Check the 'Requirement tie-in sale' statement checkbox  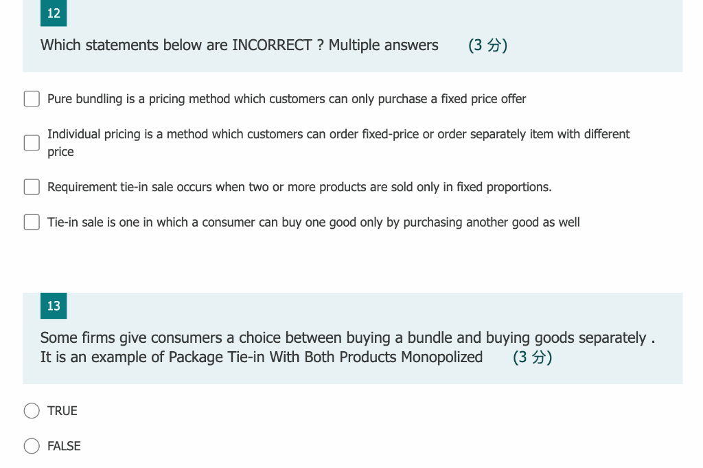pyautogui.click(x=32, y=186)
